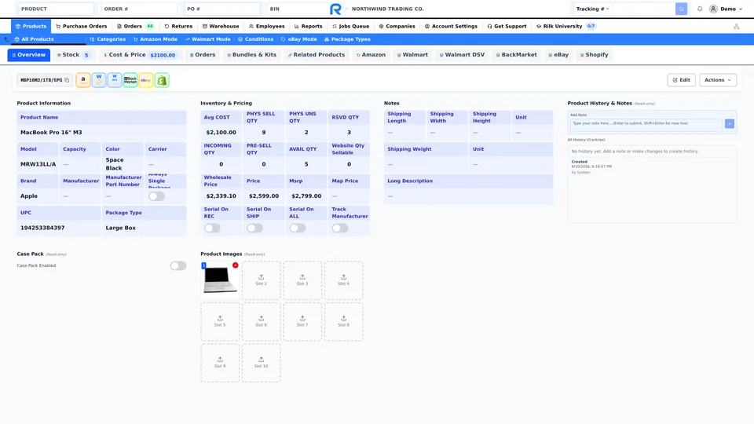The image size is (754, 424).
Task: Click upload icon in Slot 2
Action: 261,277
